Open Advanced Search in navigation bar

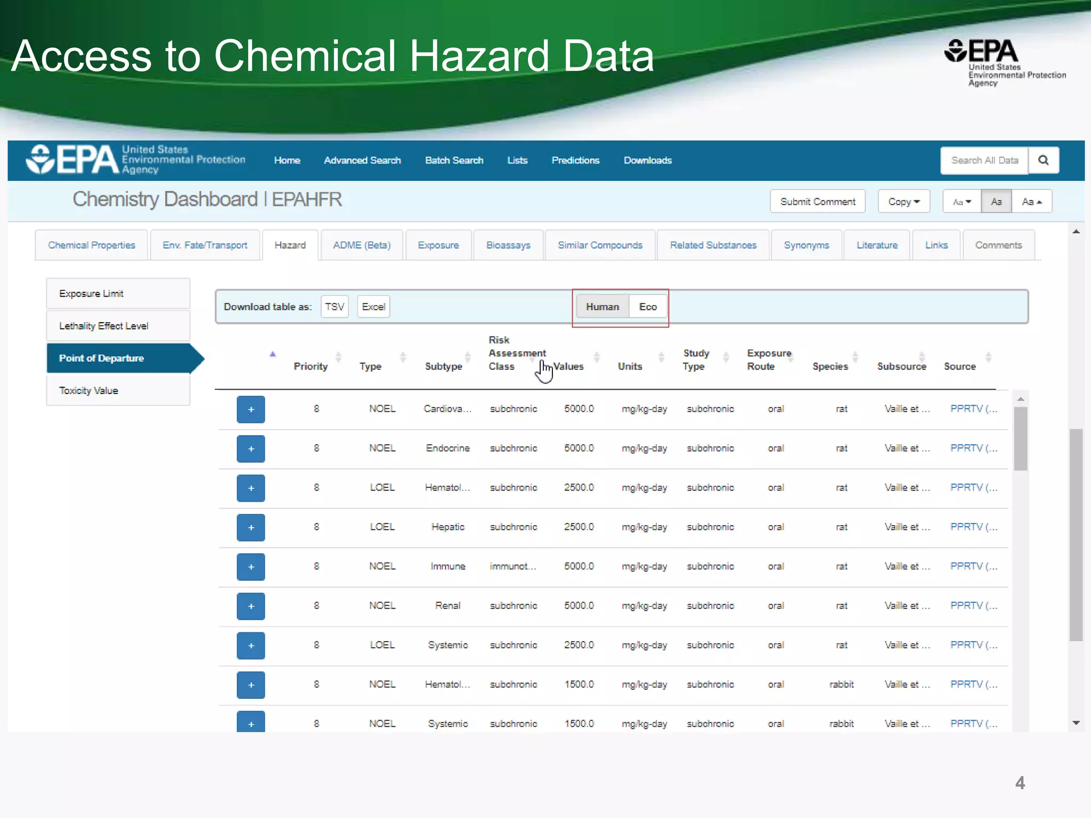point(362,160)
